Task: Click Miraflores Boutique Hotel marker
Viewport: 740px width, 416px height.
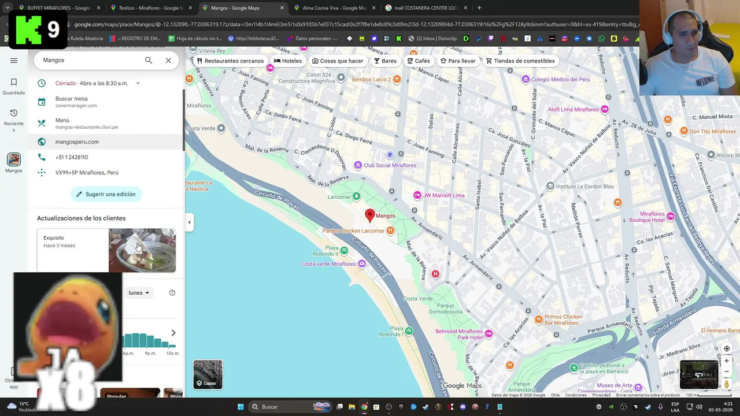Action: (x=671, y=216)
